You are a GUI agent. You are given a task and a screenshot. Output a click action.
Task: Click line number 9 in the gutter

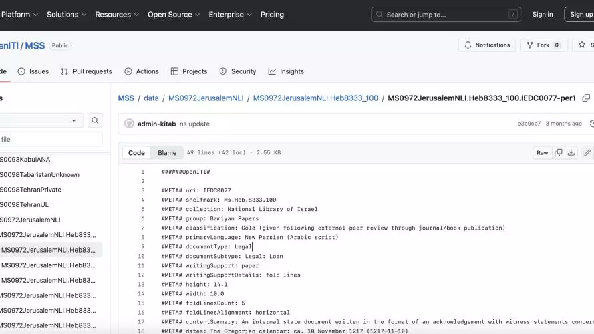[x=143, y=246]
